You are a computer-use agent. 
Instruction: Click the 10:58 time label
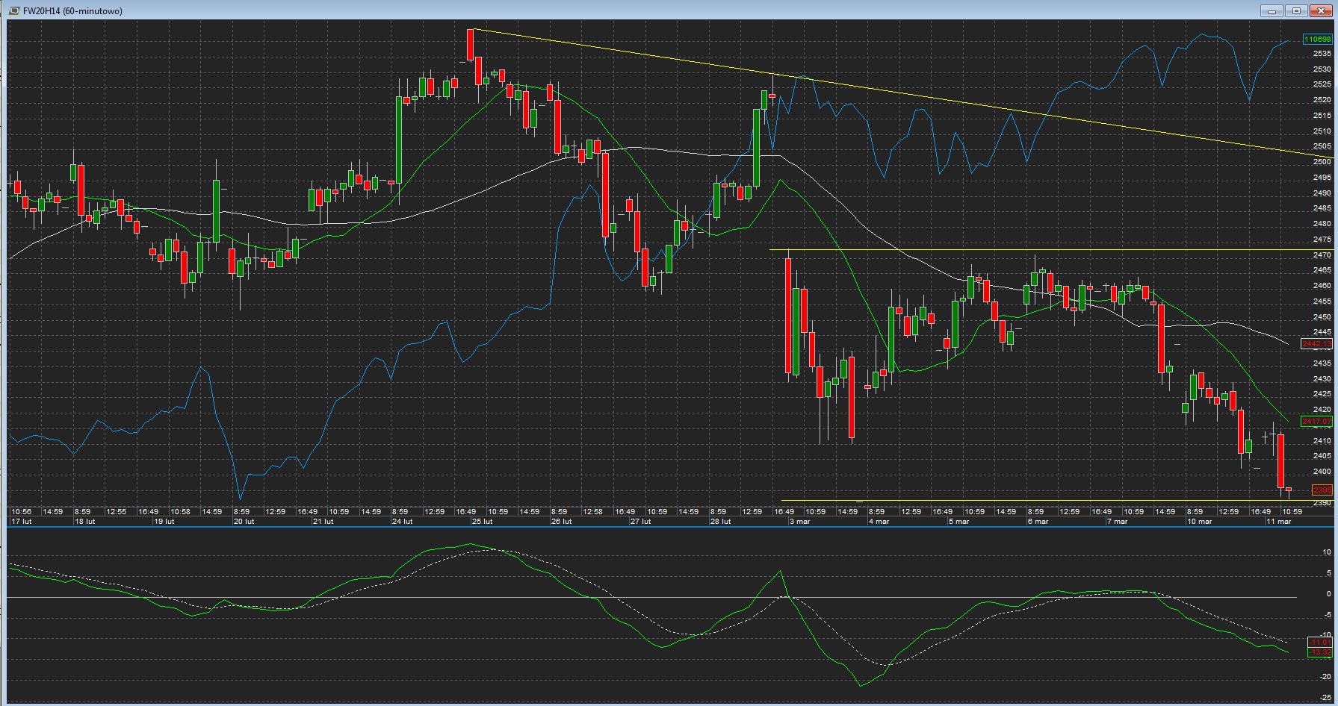pos(180,512)
